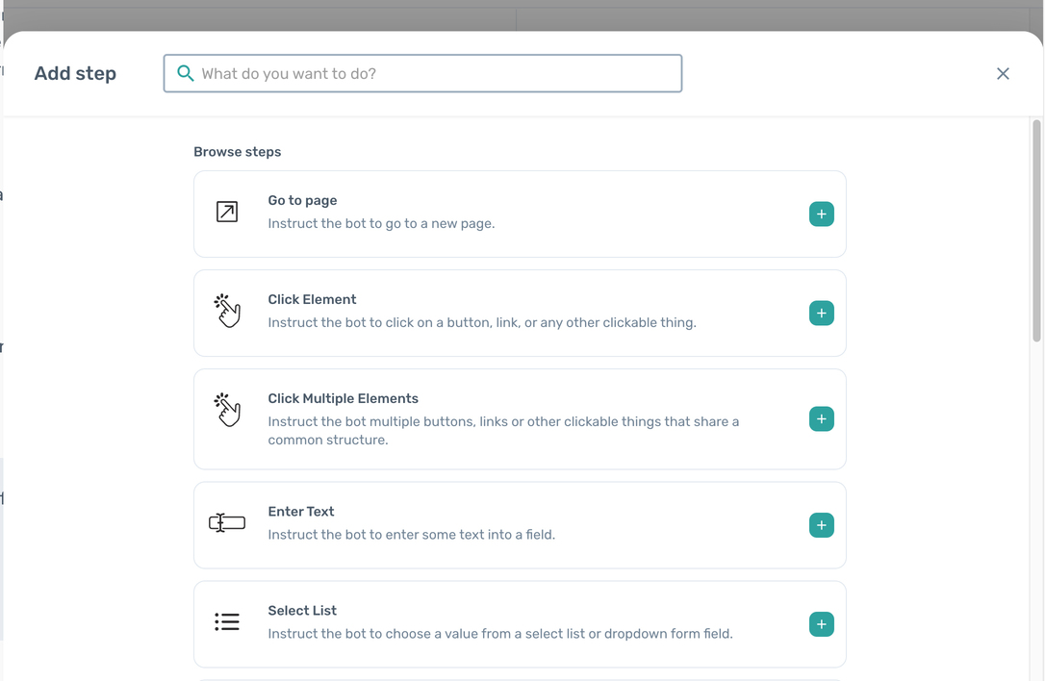Open the 'Enter Text' step title
The width and height of the screenshot is (1045, 681).
click(301, 512)
